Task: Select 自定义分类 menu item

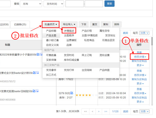Action: coord(52,45)
